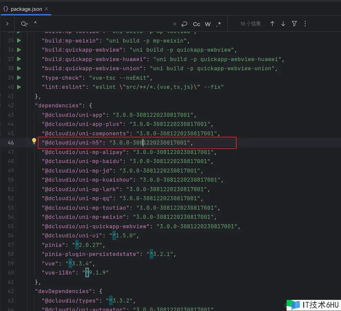The image size is (341, 311).
Task: Click the "@dcloudio/uni-app-plus" key
Action: (x=82, y=124)
